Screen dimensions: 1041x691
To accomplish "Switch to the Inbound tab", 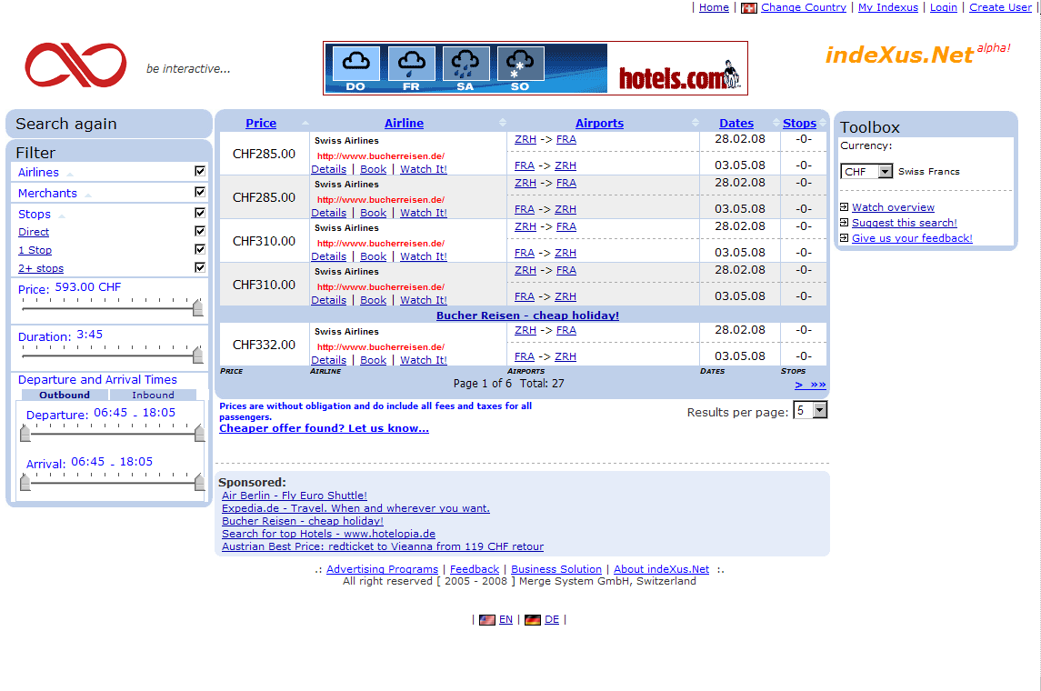I will tap(154, 395).
